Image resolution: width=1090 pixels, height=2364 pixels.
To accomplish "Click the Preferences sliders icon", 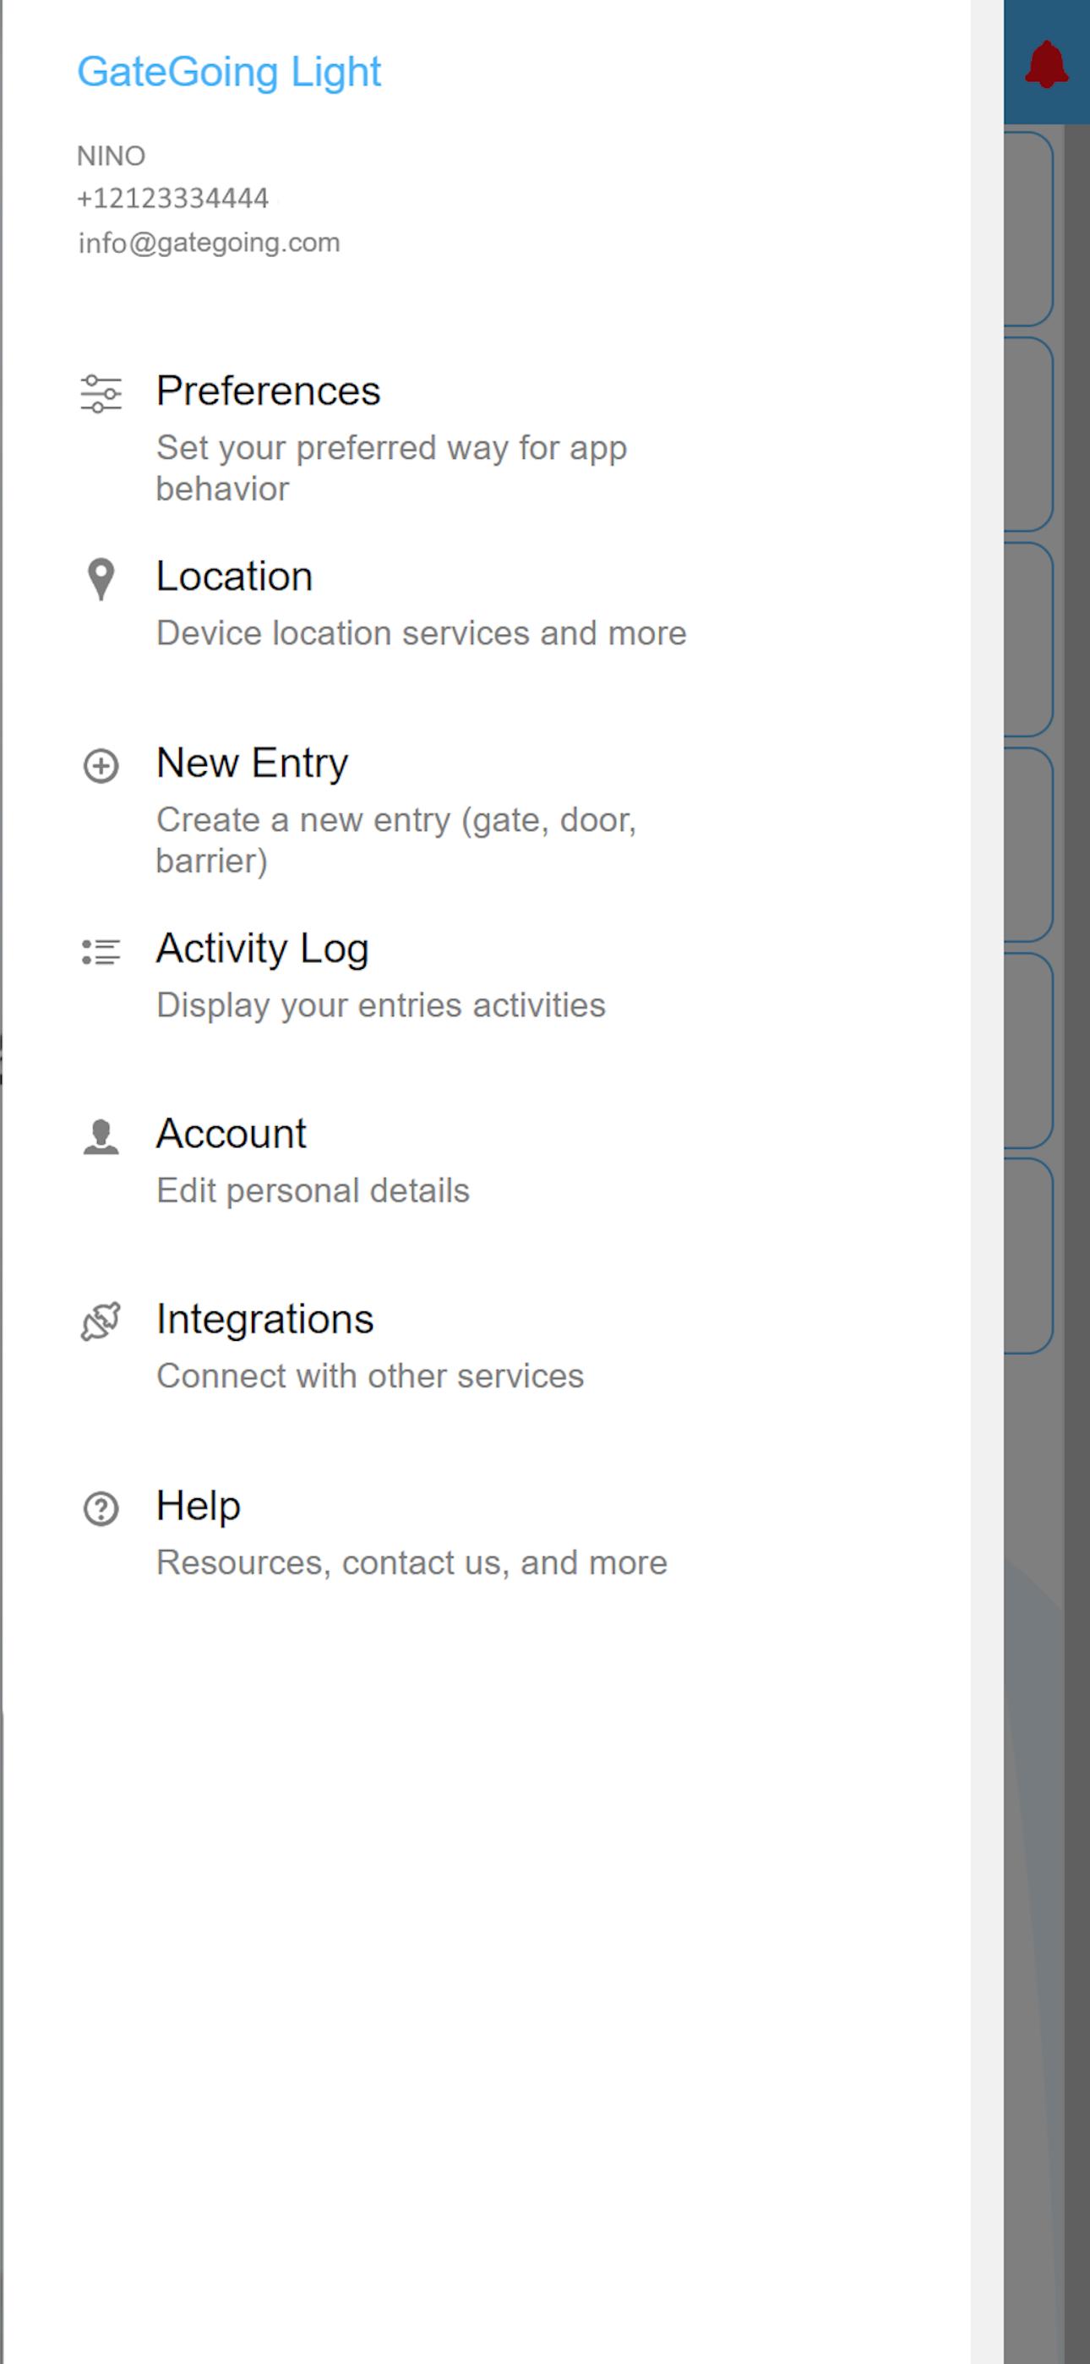I will click(x=101, y=394).
